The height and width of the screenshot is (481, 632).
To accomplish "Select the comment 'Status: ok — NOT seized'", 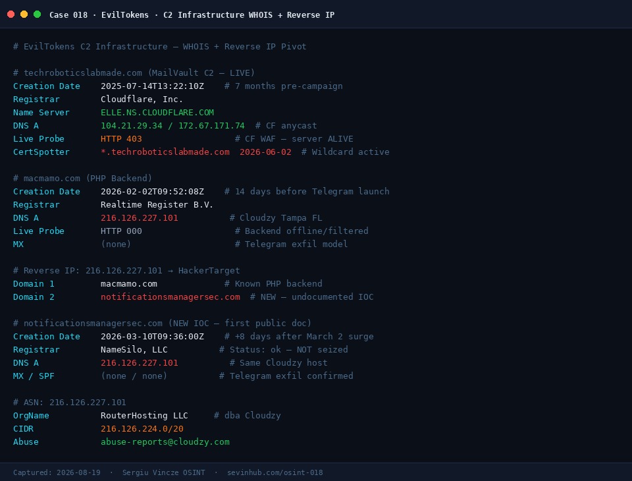I will [288, 349].
